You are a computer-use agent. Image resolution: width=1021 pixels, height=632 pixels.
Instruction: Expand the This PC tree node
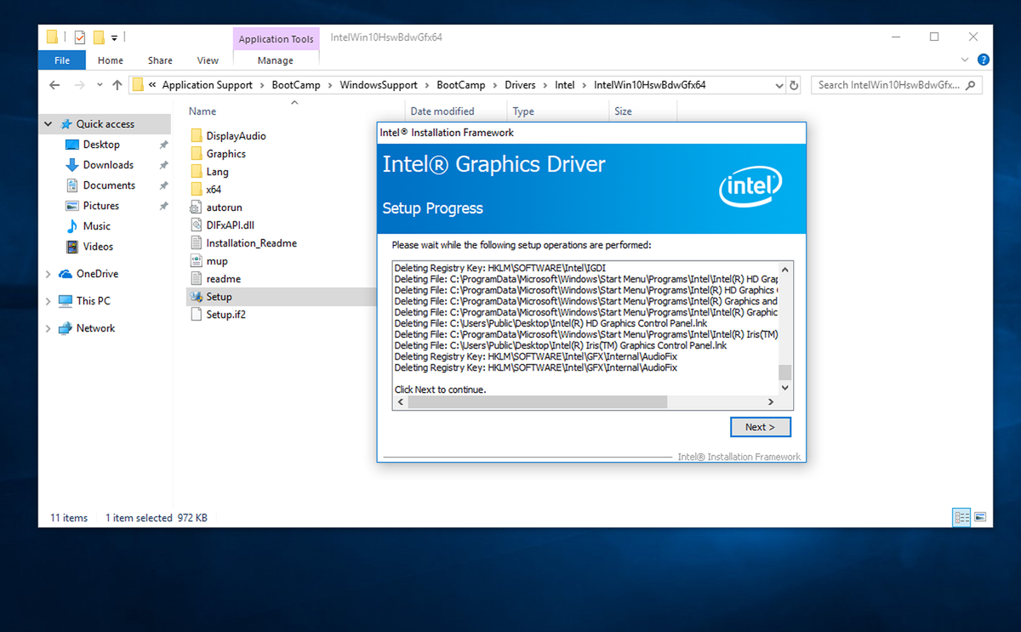click(x=48, y=301)
